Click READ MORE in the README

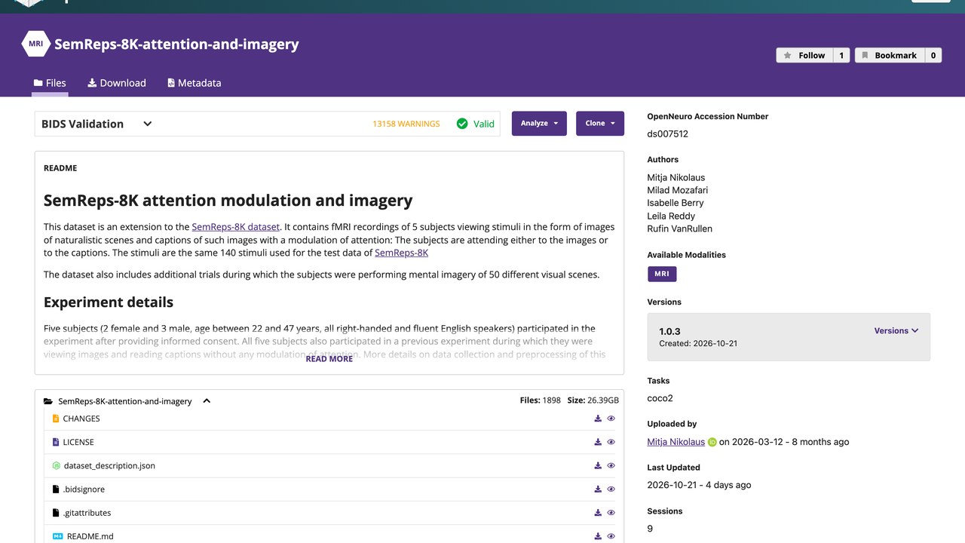click(x=329, y=359)
